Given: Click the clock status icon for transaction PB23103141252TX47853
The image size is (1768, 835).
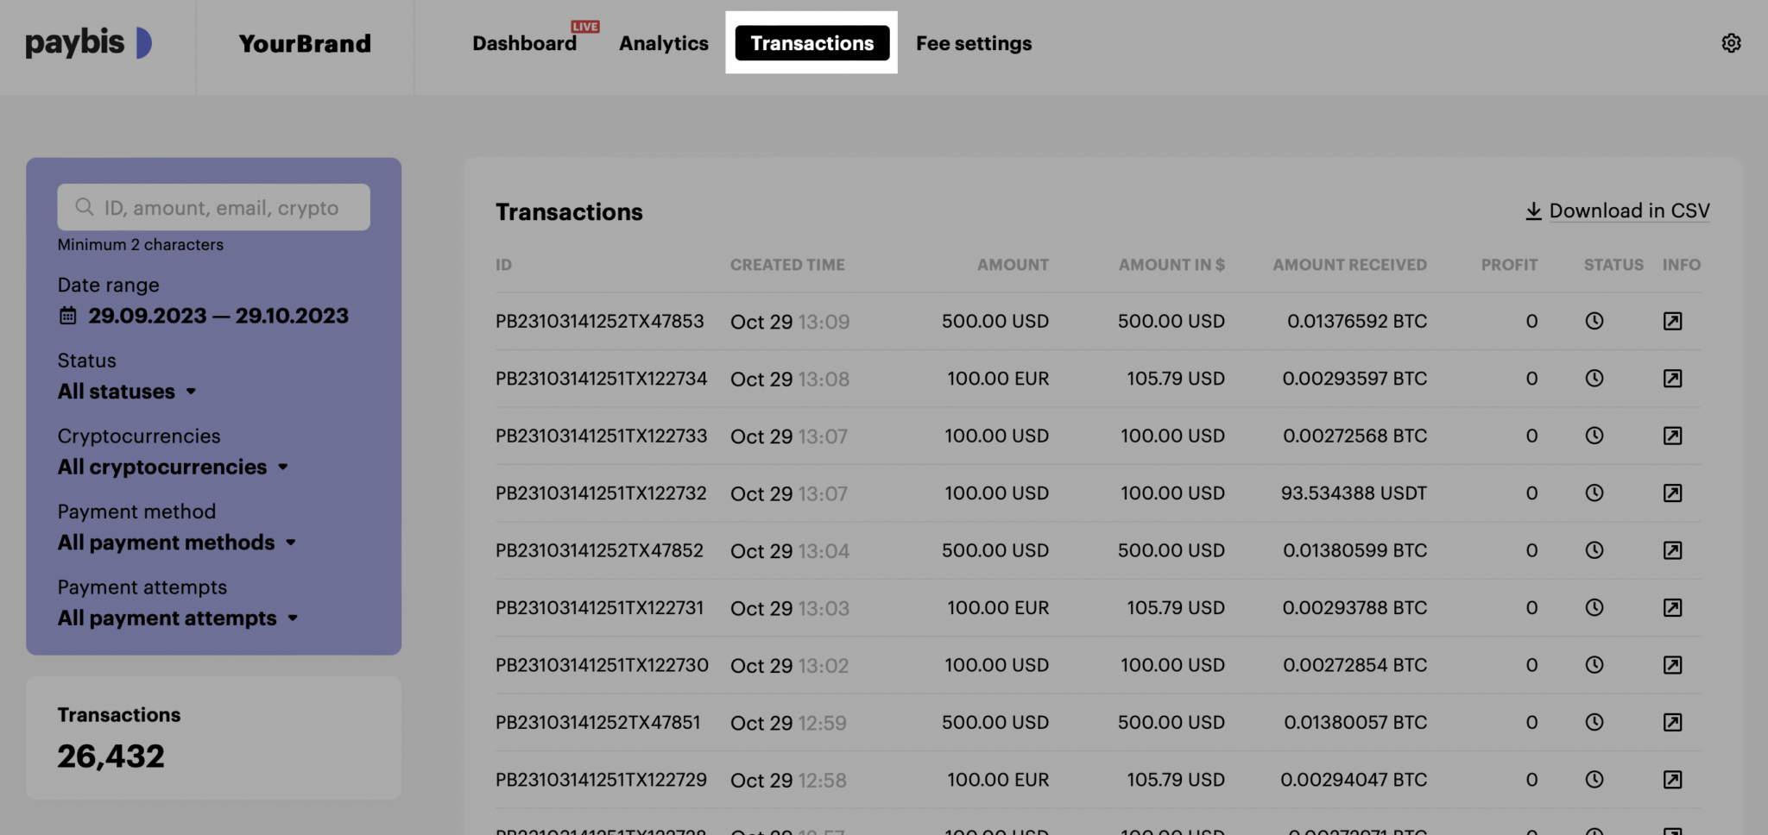Looking at the screenshot, I should click(x=1594, y=320).
